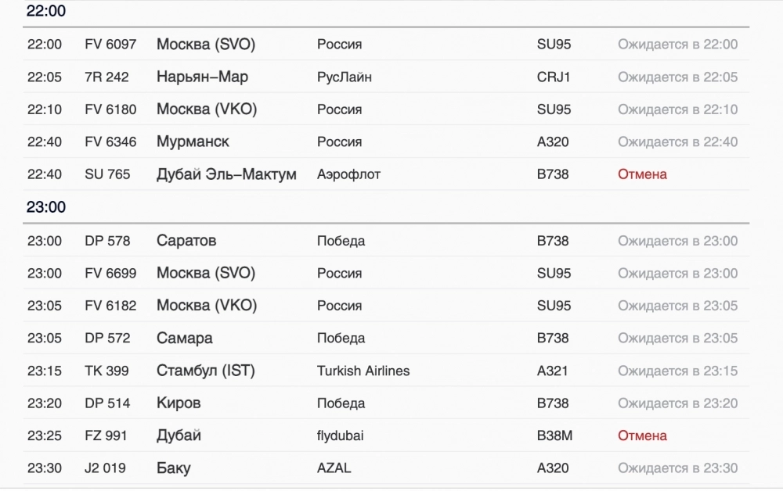Click cancelled status of flight FZ 991
This screenshot has width=783, height=491.
pyautogui.click(x=642, y=435)
